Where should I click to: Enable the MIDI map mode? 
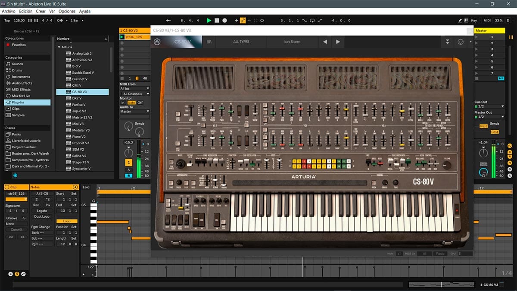(x=487, y=20)
